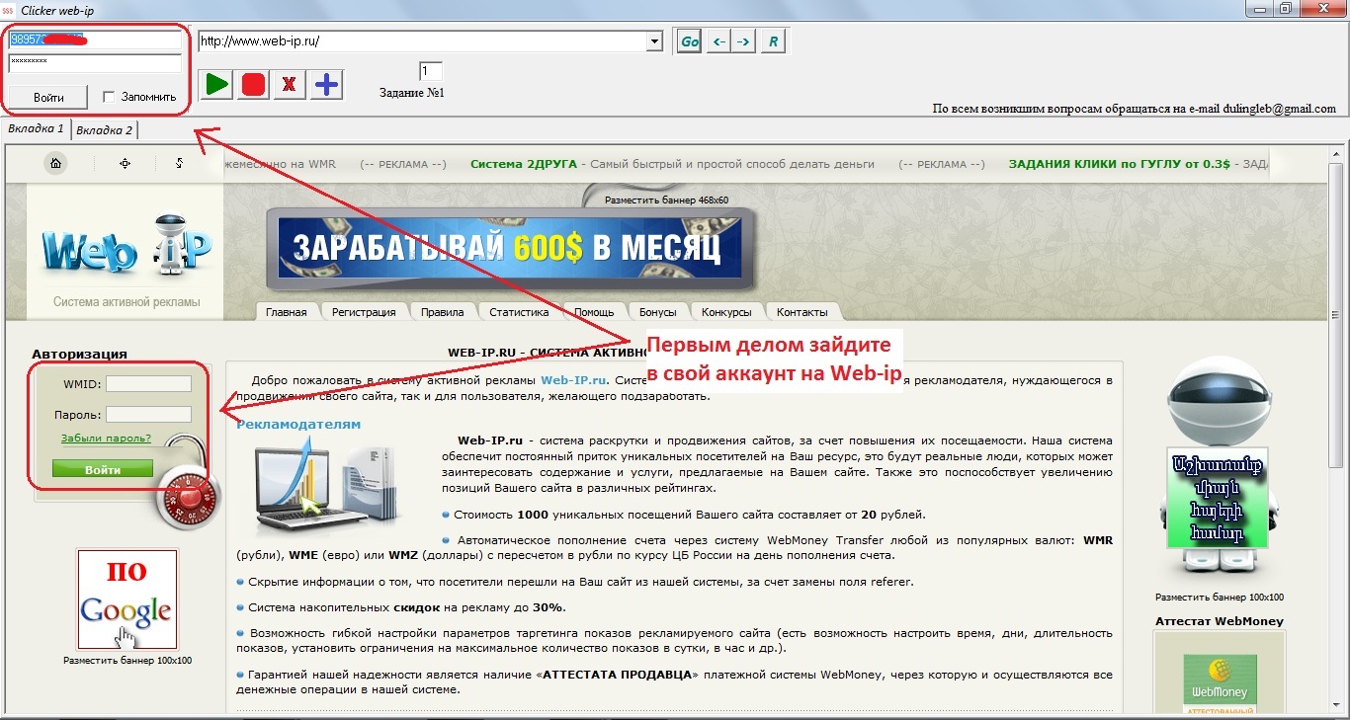Click the Go navigation button

click(689, 41)
